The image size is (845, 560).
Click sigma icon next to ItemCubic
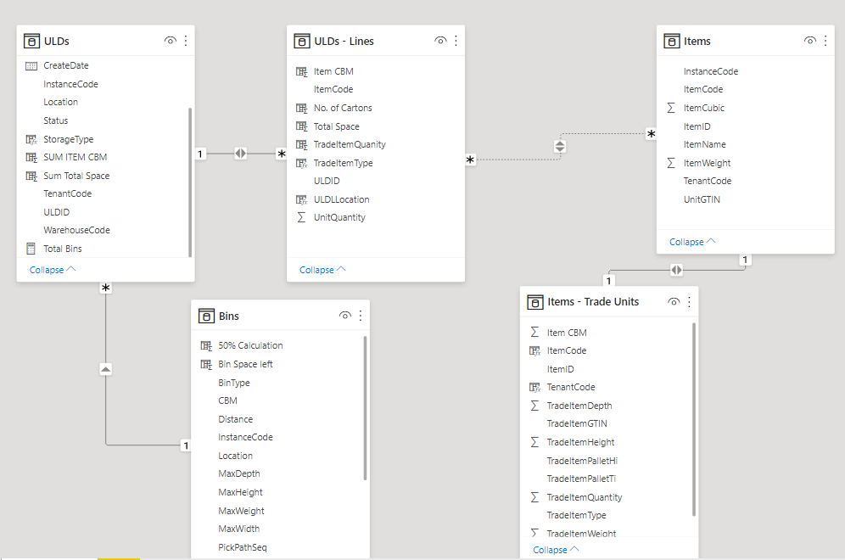[671, 108]
